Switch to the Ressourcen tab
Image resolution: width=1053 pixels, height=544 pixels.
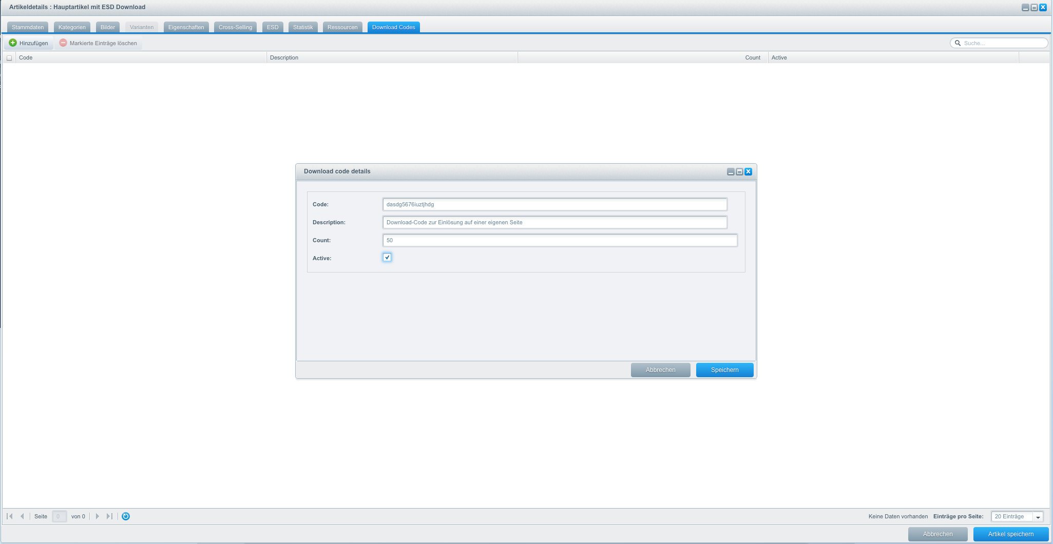coord(342,27)
